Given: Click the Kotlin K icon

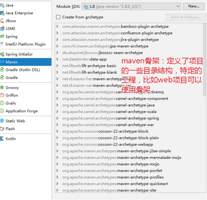Looking at the screenshot, I should click(2, 139).
